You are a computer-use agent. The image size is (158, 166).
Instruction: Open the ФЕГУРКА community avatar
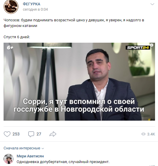[11, 7]
